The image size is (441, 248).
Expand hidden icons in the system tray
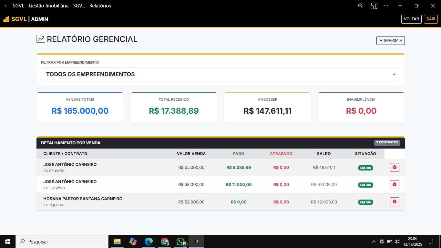point(374,241)
